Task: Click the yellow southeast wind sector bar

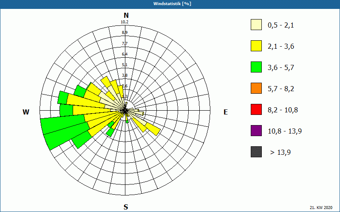Action: pyautogui.click(x=153, y=129)
